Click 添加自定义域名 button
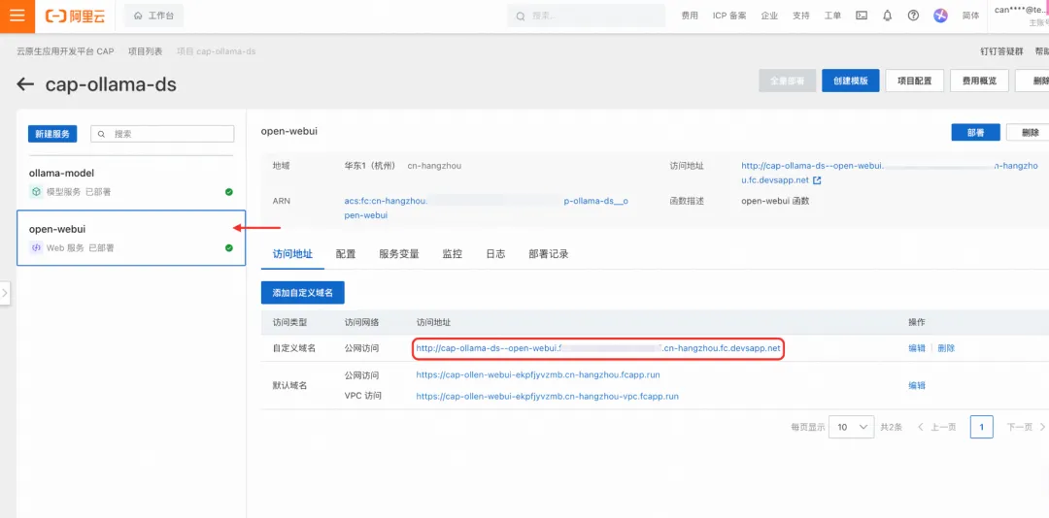 pyautogui.click(x=302, y=293)
